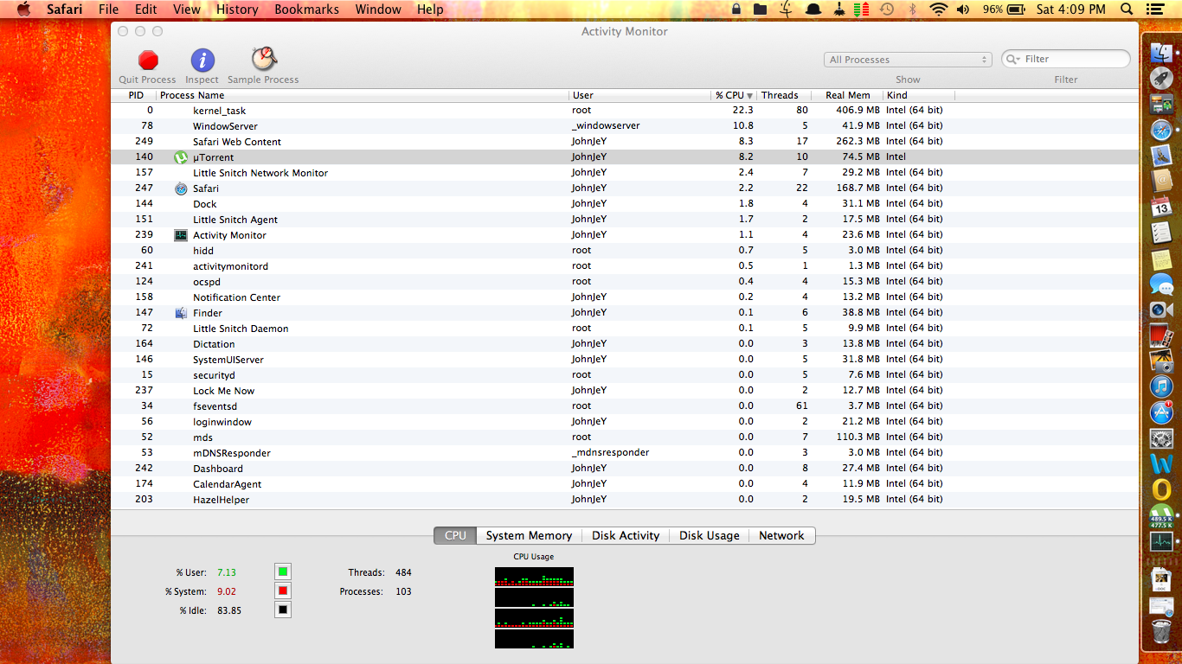Click the CPU Usage history graph

534,608
